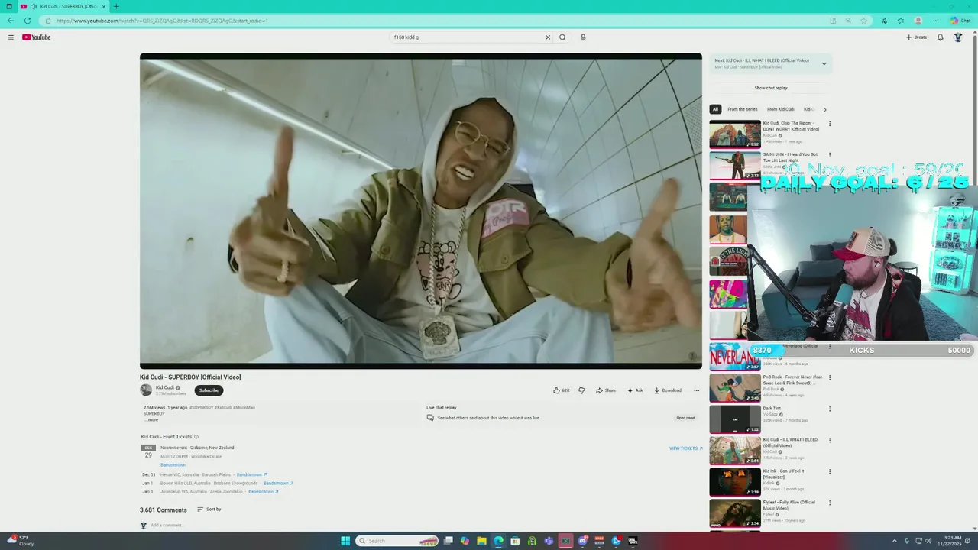The image size is (978, 550).
Task: Open options for Kid Cudi DONT WORRY video
Action: [x=830, y=124]
